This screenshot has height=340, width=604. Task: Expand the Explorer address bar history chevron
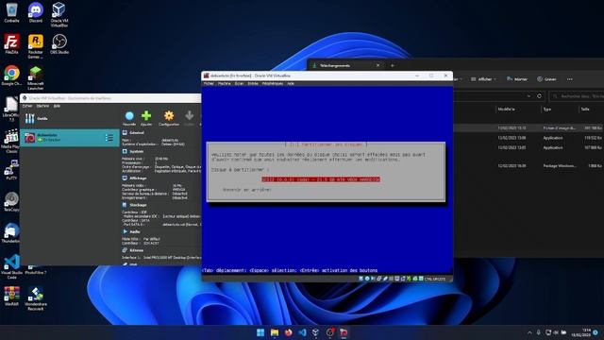[528, 96]
